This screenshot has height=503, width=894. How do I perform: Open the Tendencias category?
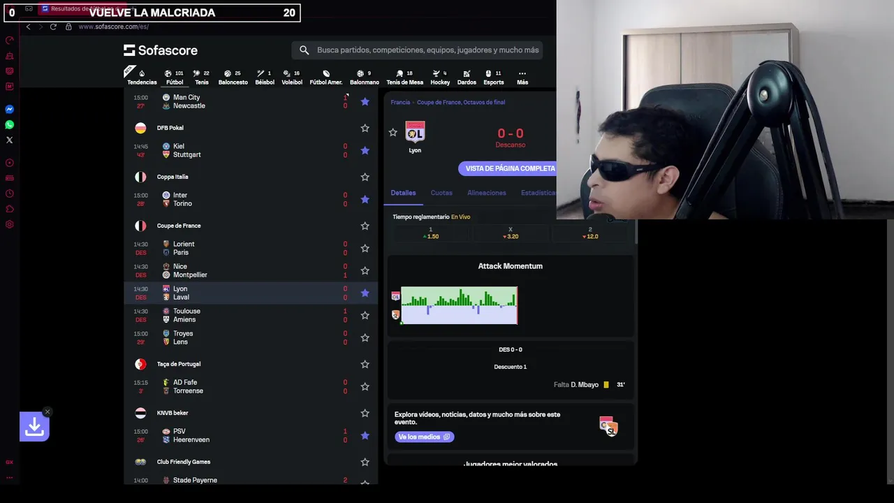pos(142,78)
